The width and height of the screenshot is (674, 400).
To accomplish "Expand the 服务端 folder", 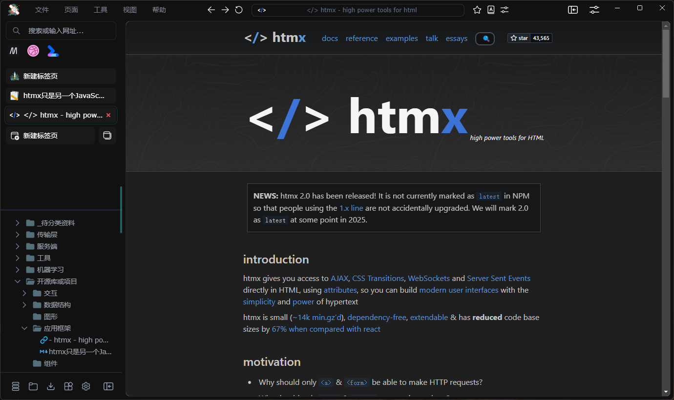I will pyautogui.click(x=18, y=246).
